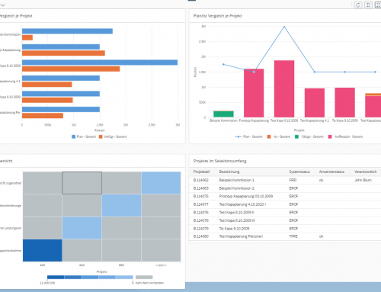Click the lightest blue segment of heatmap color scale
This screenshot has height=292, width=381.
tap(124, 278)
